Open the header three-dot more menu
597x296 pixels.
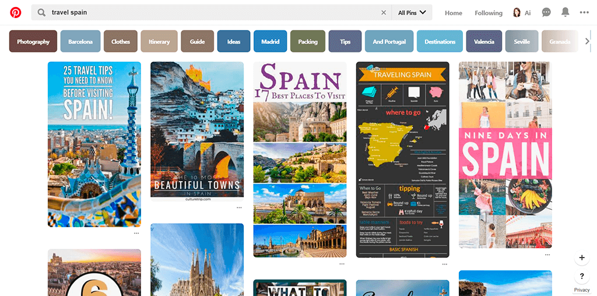[x=584, y=13]
